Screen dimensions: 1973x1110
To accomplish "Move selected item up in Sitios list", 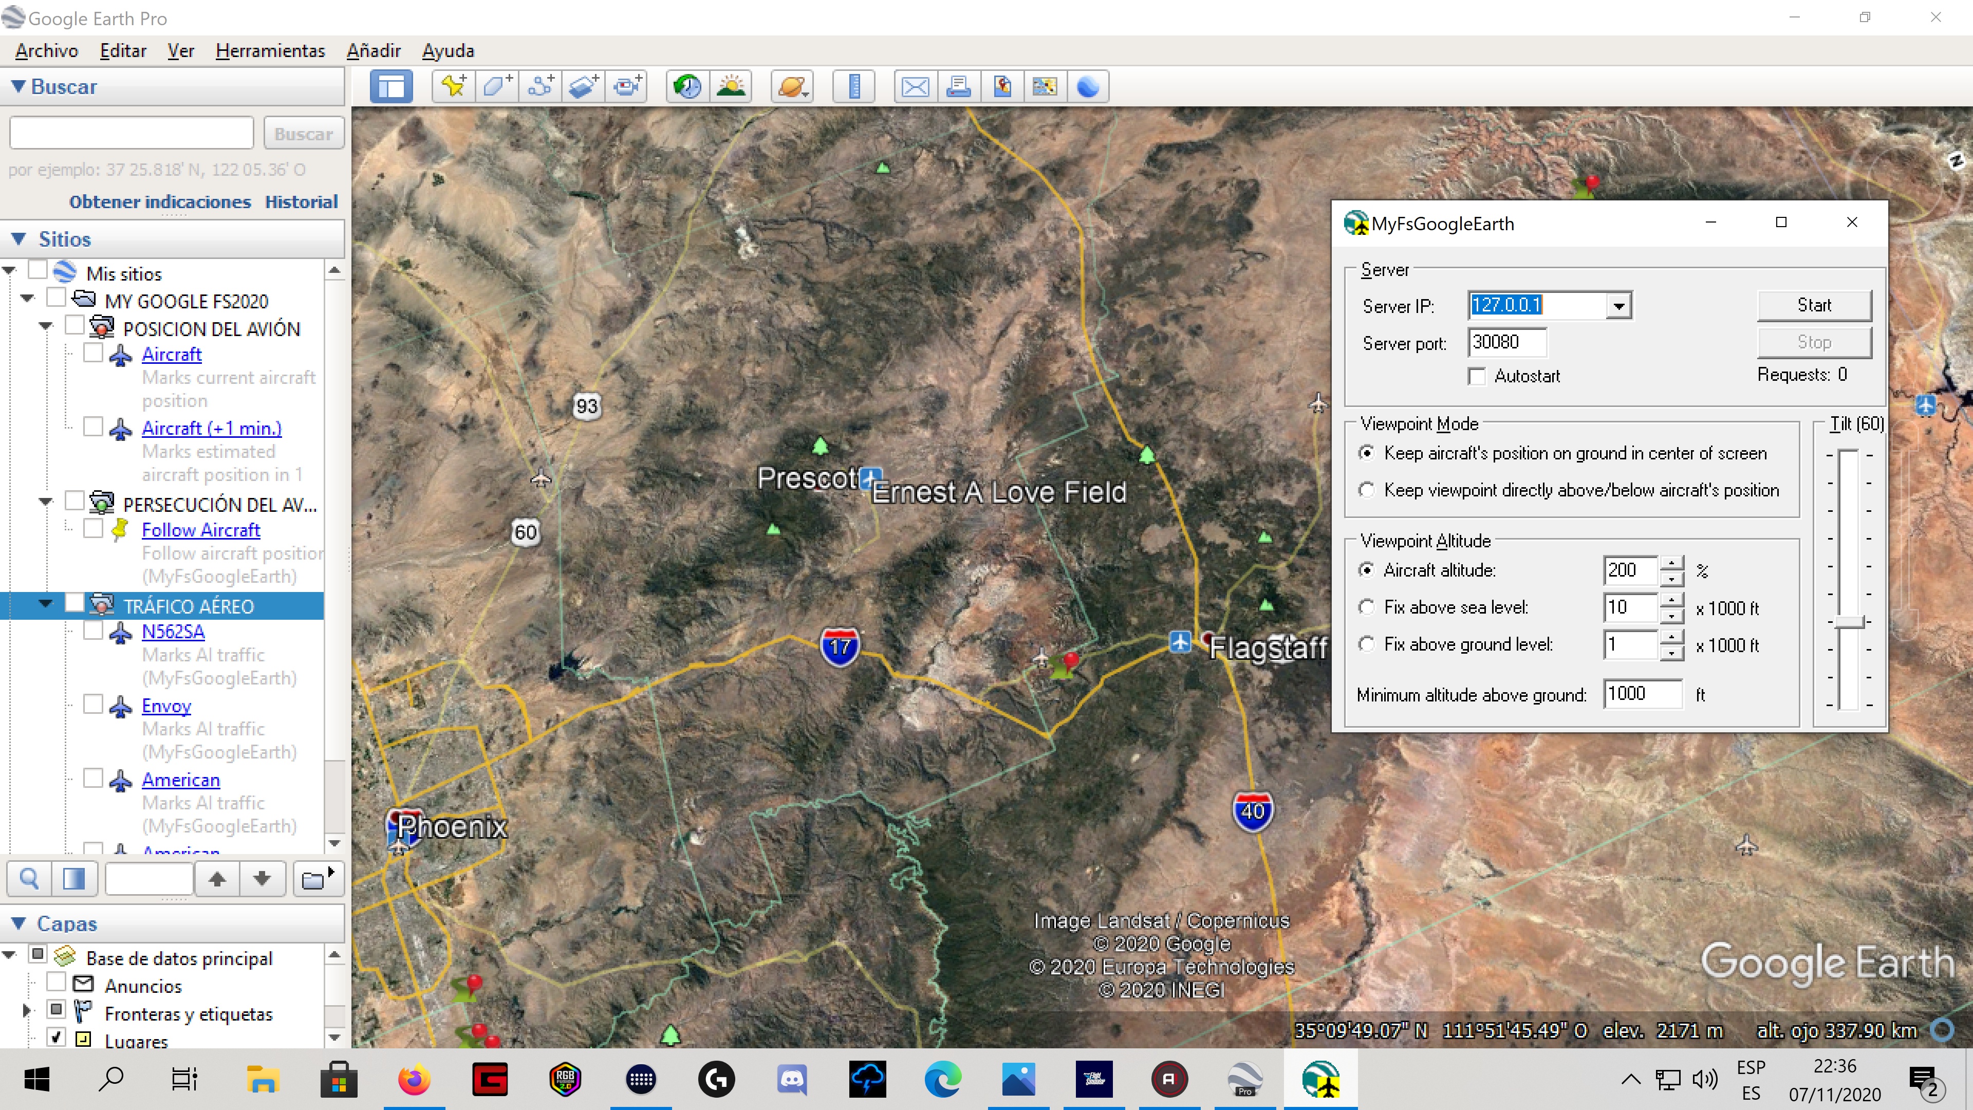I will click(x=217, y=879).
